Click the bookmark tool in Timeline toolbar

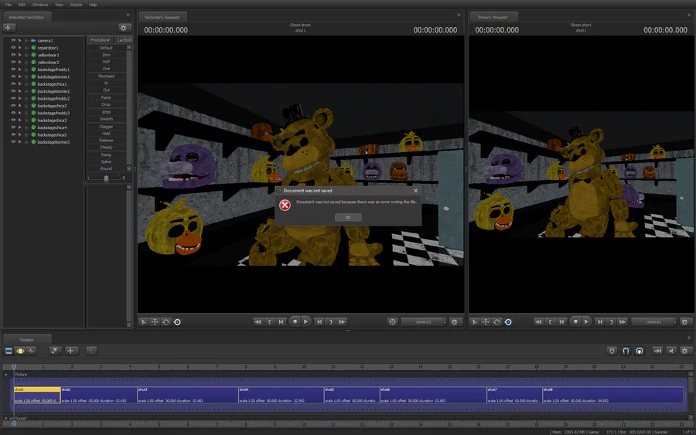55,351
